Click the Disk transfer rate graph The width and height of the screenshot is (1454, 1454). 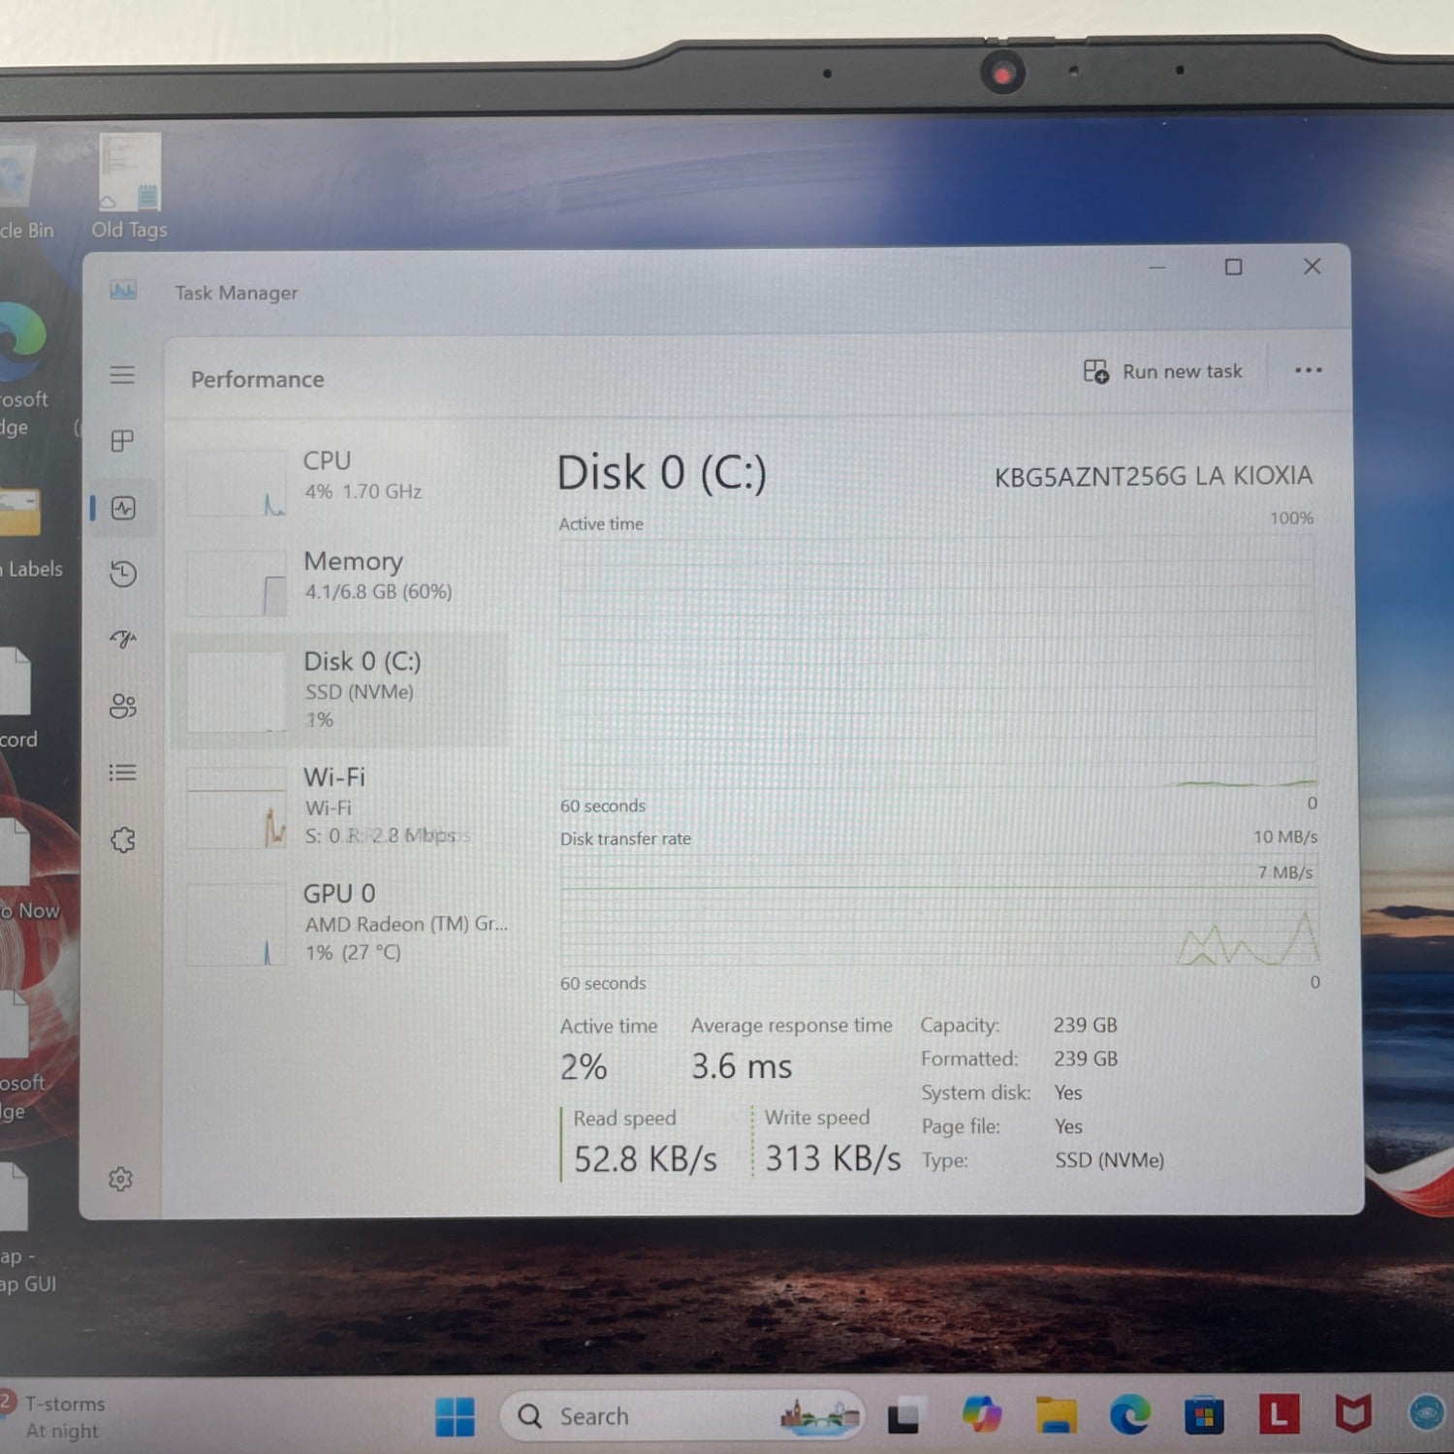tap(938, 911)
